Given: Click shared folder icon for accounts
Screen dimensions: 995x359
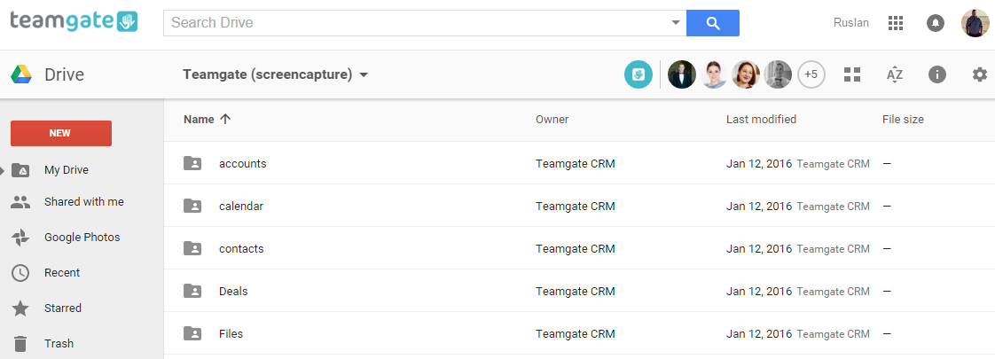Looking at the screenshot, I should [x=192, y=163].
